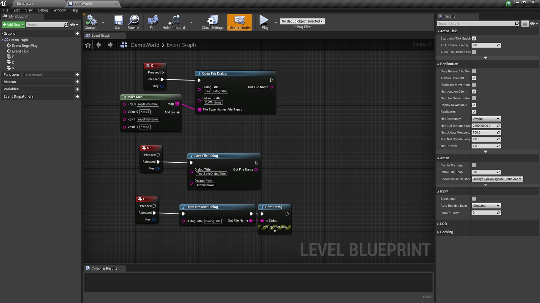Screen dimensions: 540x303
Task: Click the Search Details input field
Action: click(x=475, y=24)
